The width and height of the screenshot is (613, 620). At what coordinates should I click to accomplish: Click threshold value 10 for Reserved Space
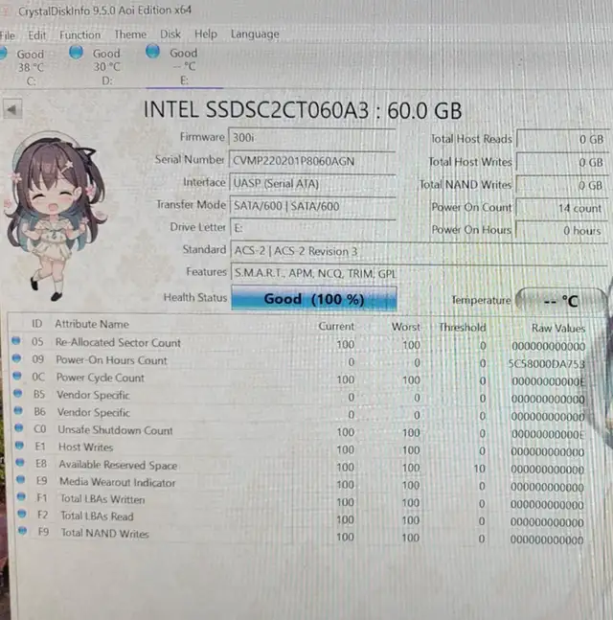pos(480,469)
